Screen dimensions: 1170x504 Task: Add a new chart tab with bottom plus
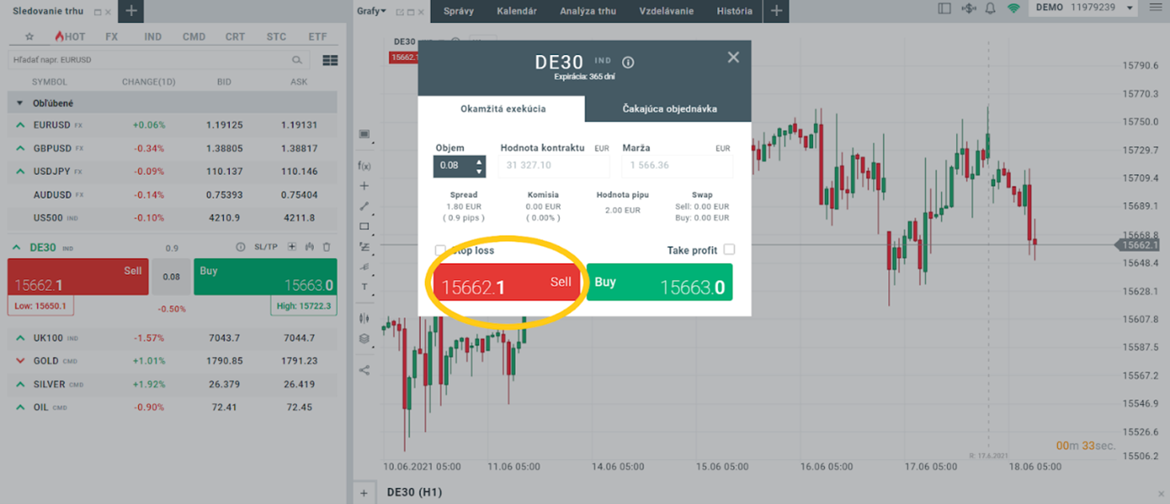click(363, 493)
